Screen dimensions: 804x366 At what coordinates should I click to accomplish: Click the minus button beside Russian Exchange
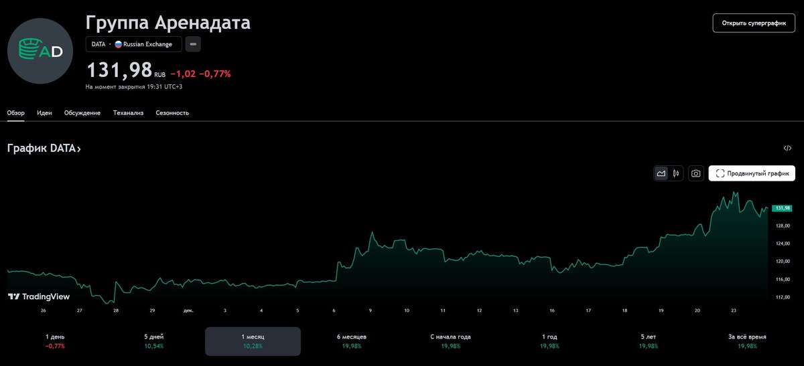193,44
